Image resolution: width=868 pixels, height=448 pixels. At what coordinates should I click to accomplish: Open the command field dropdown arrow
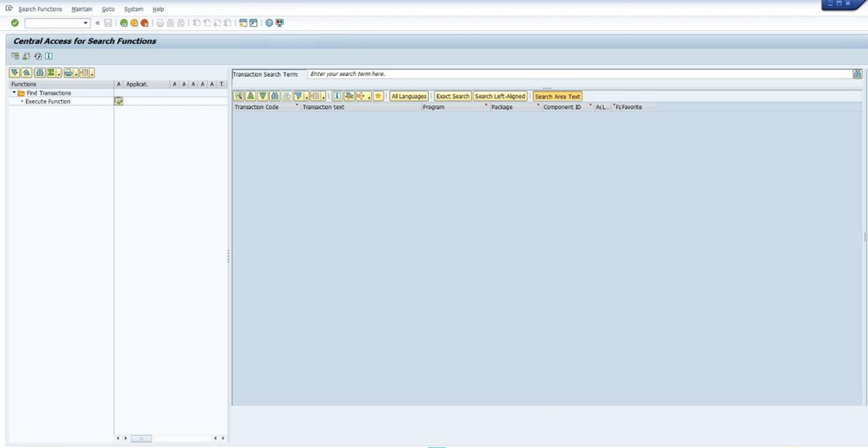85,23
